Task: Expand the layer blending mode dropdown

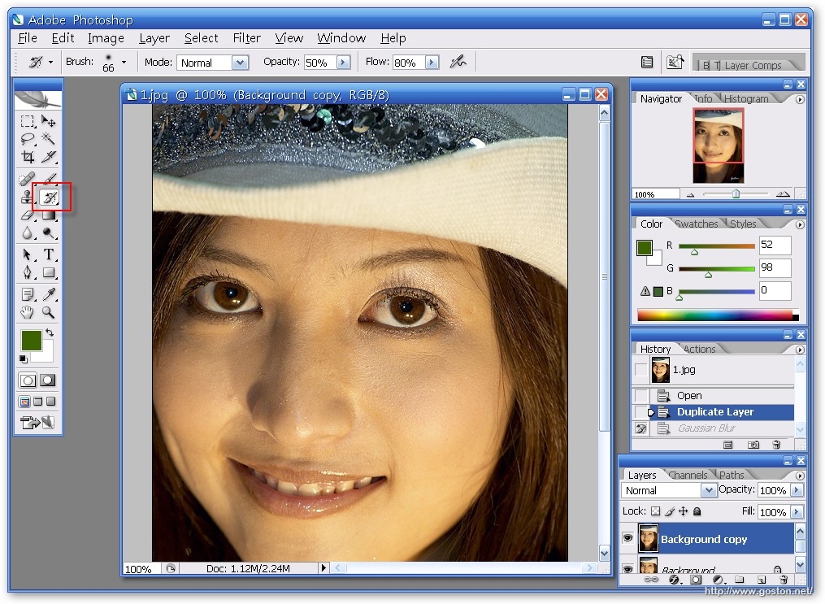Action: [x=708, y=490]
